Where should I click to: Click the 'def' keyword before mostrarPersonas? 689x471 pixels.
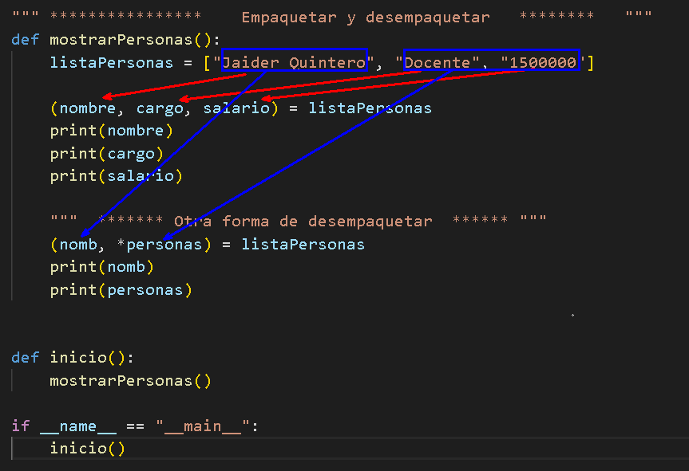pyautogui.click(x=26, y=40)
